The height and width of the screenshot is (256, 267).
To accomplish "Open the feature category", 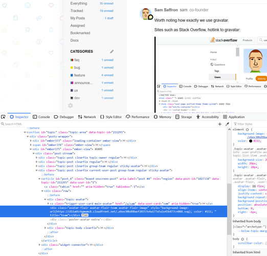I will [x=79, y=75].
